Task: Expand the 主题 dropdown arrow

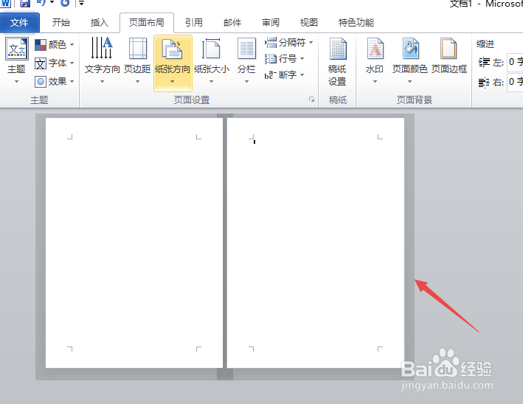Action: tap(16, 81)
